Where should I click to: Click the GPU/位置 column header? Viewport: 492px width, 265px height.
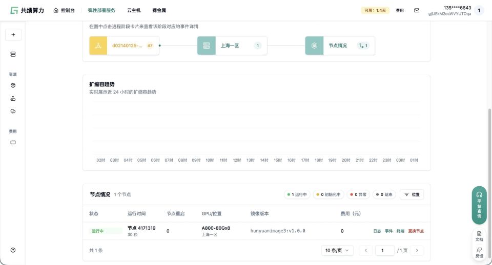pyautogui.click(x=212, y=214)
